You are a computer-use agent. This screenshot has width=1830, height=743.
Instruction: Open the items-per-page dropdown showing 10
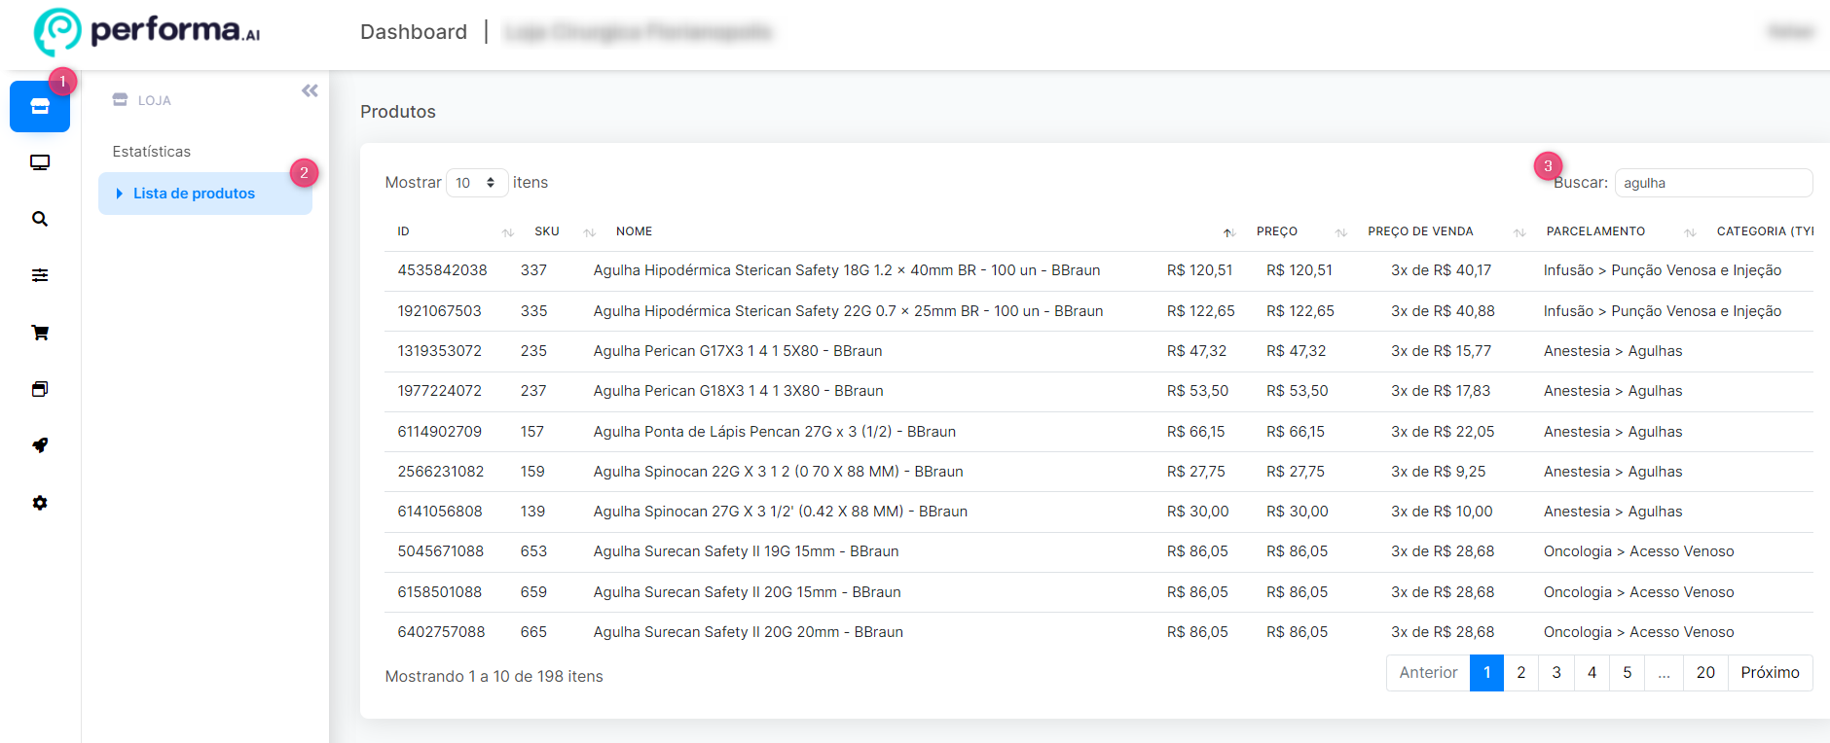pos(477,183)
